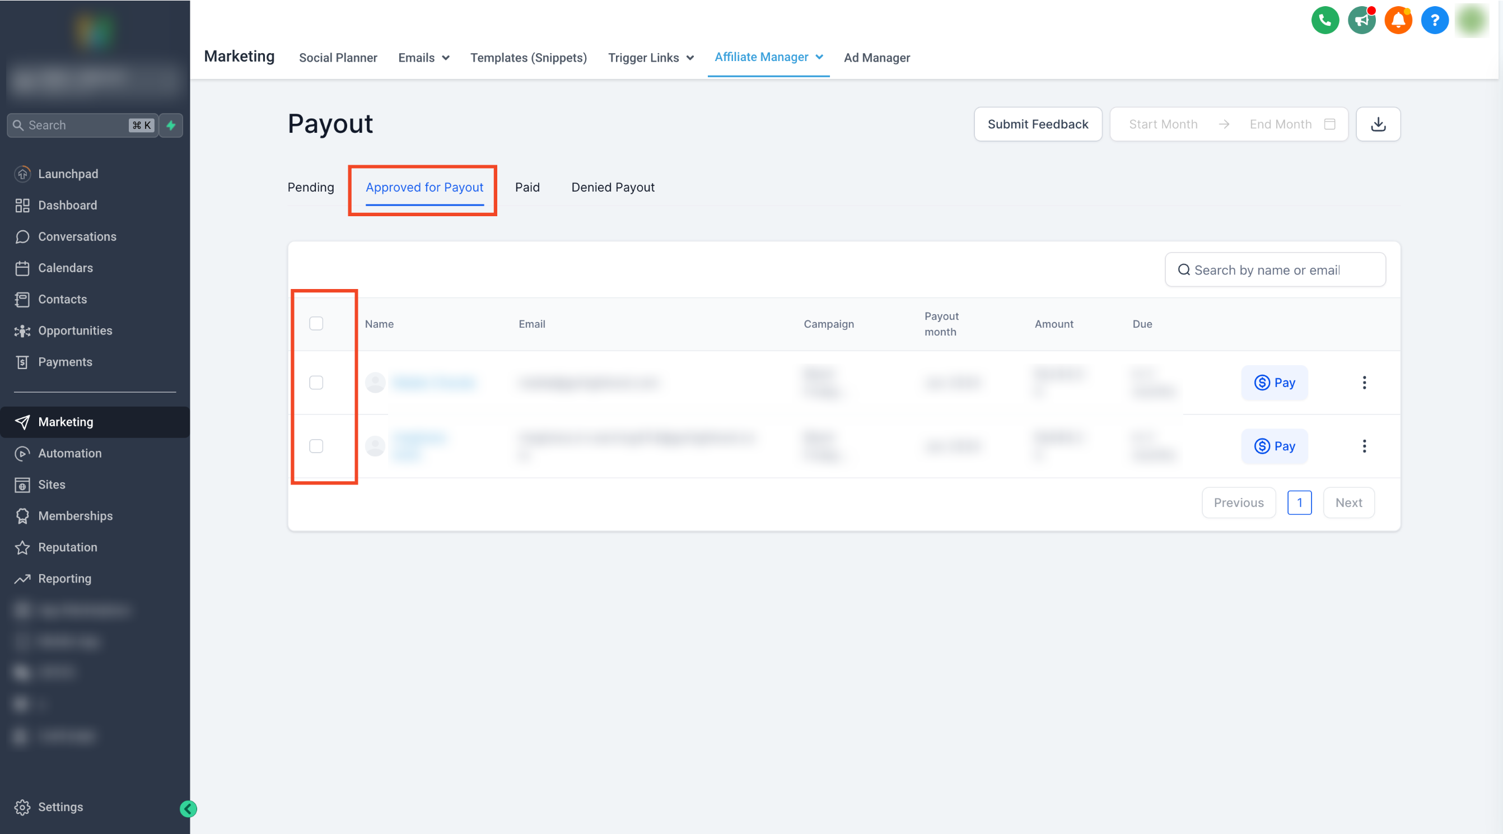
Task: Click the Submit Feedback button
Action: click(x=1038, y=124)
